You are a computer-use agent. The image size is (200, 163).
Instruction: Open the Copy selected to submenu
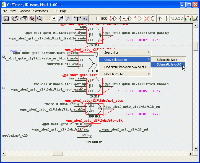point(127,60)
